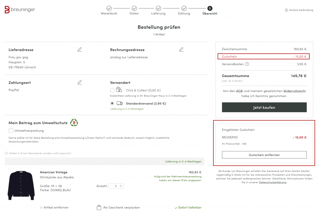Select the Click & Collect radio option

tap(112, 90)
